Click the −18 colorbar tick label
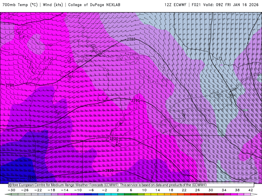Viewport: 262px width, 196px height. 51,190
